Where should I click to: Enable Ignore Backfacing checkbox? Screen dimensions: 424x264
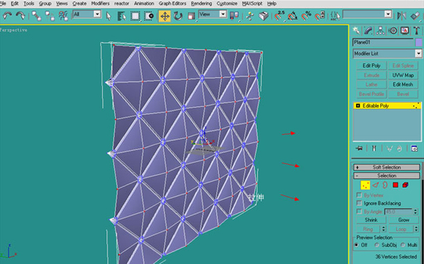click(359, 203)
